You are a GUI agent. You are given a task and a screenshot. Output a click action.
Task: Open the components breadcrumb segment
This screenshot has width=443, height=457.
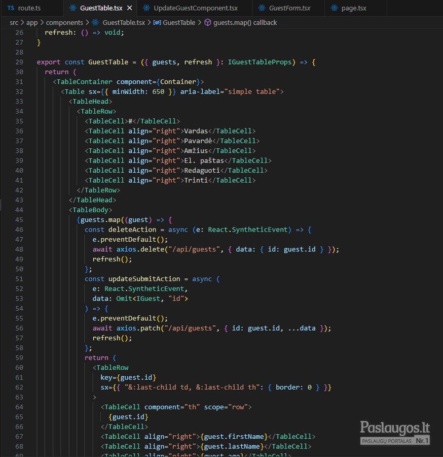pyautogui.click(x=64, y=22)
